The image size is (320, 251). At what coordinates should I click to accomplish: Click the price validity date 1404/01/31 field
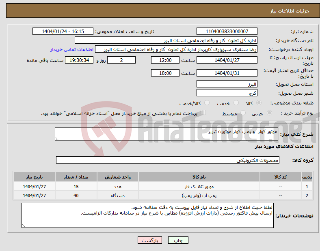[x=227, y=73]
